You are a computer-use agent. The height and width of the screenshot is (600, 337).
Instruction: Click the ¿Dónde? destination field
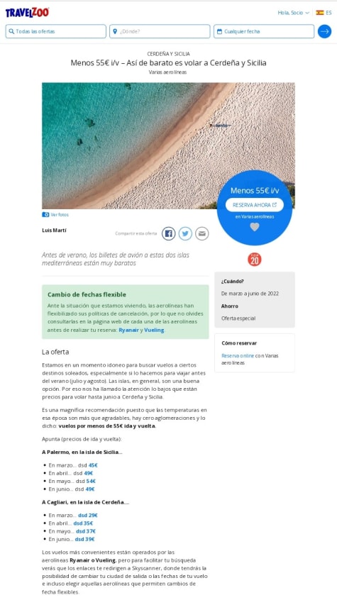160,31
